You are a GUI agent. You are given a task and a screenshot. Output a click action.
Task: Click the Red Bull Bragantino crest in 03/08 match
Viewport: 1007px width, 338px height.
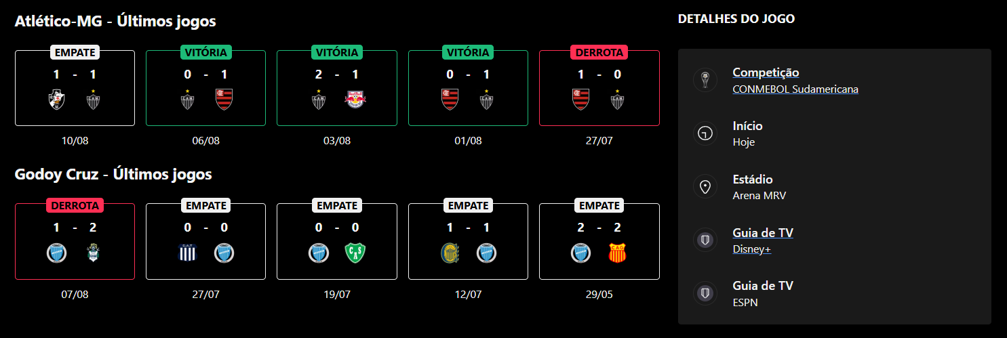355,100
